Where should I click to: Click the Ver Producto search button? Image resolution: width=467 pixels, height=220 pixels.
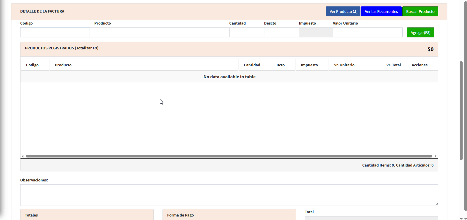coord(343,11)
